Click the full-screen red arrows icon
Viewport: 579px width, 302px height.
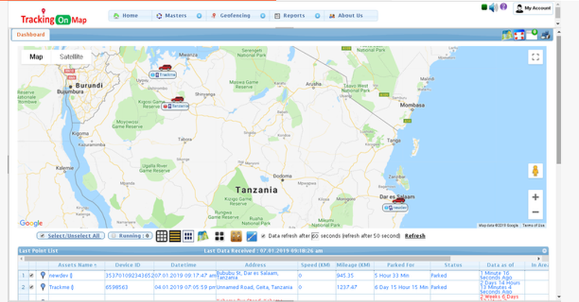point(519,35)
